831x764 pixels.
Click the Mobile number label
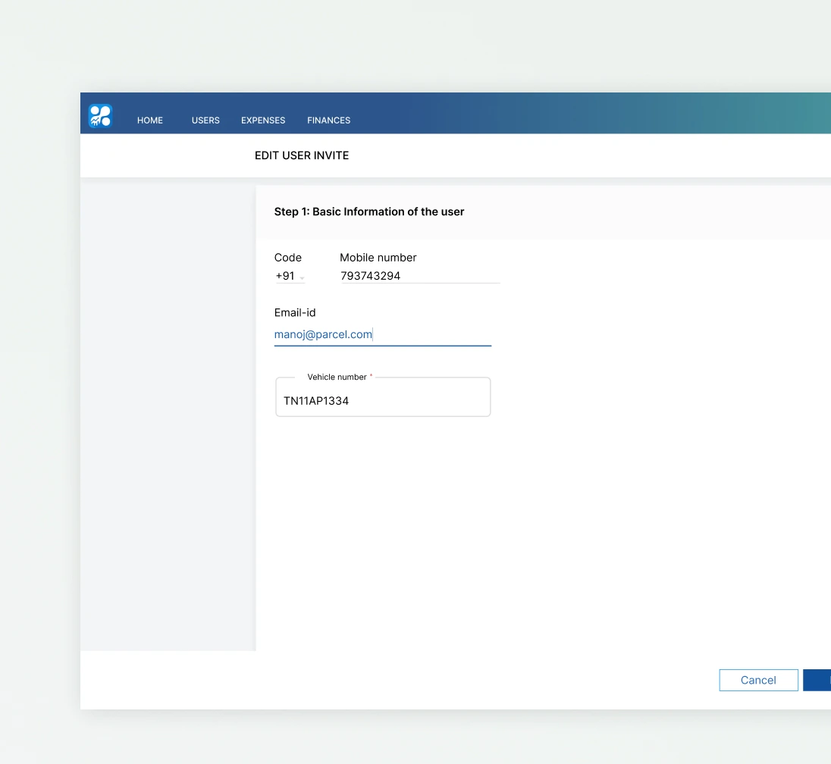coord(378,257)
